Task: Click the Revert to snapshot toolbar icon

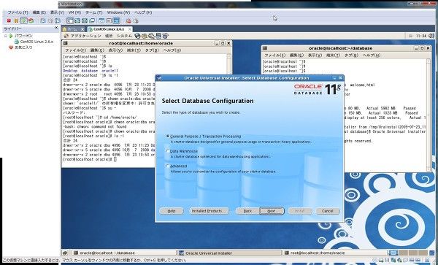Action: (x=50, y=20)
